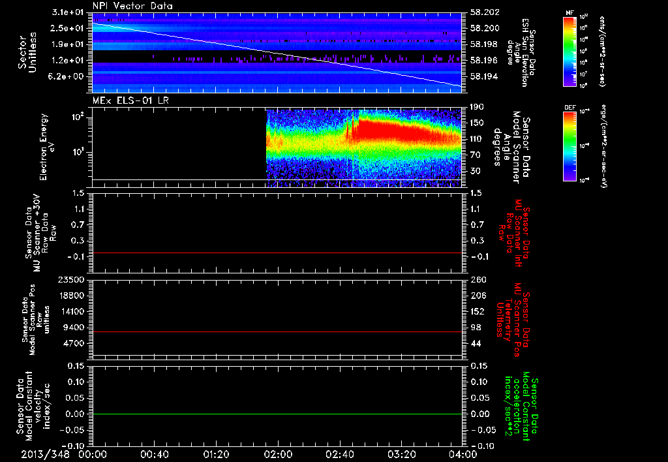Click the red MU Scanner Pos Telemetry label
The height and width of the screenshot is (462, 668).
513,320
